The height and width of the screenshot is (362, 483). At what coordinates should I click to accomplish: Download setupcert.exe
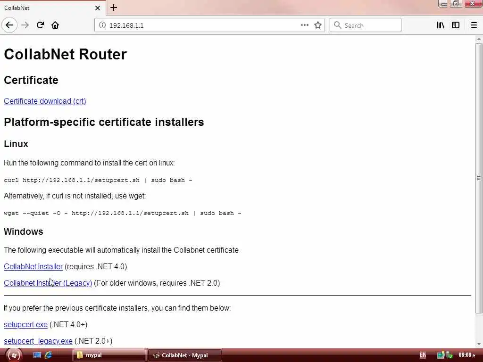(25, 324)
